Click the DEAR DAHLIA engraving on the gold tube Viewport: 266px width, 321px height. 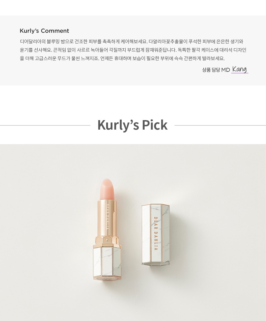(107, 216)
